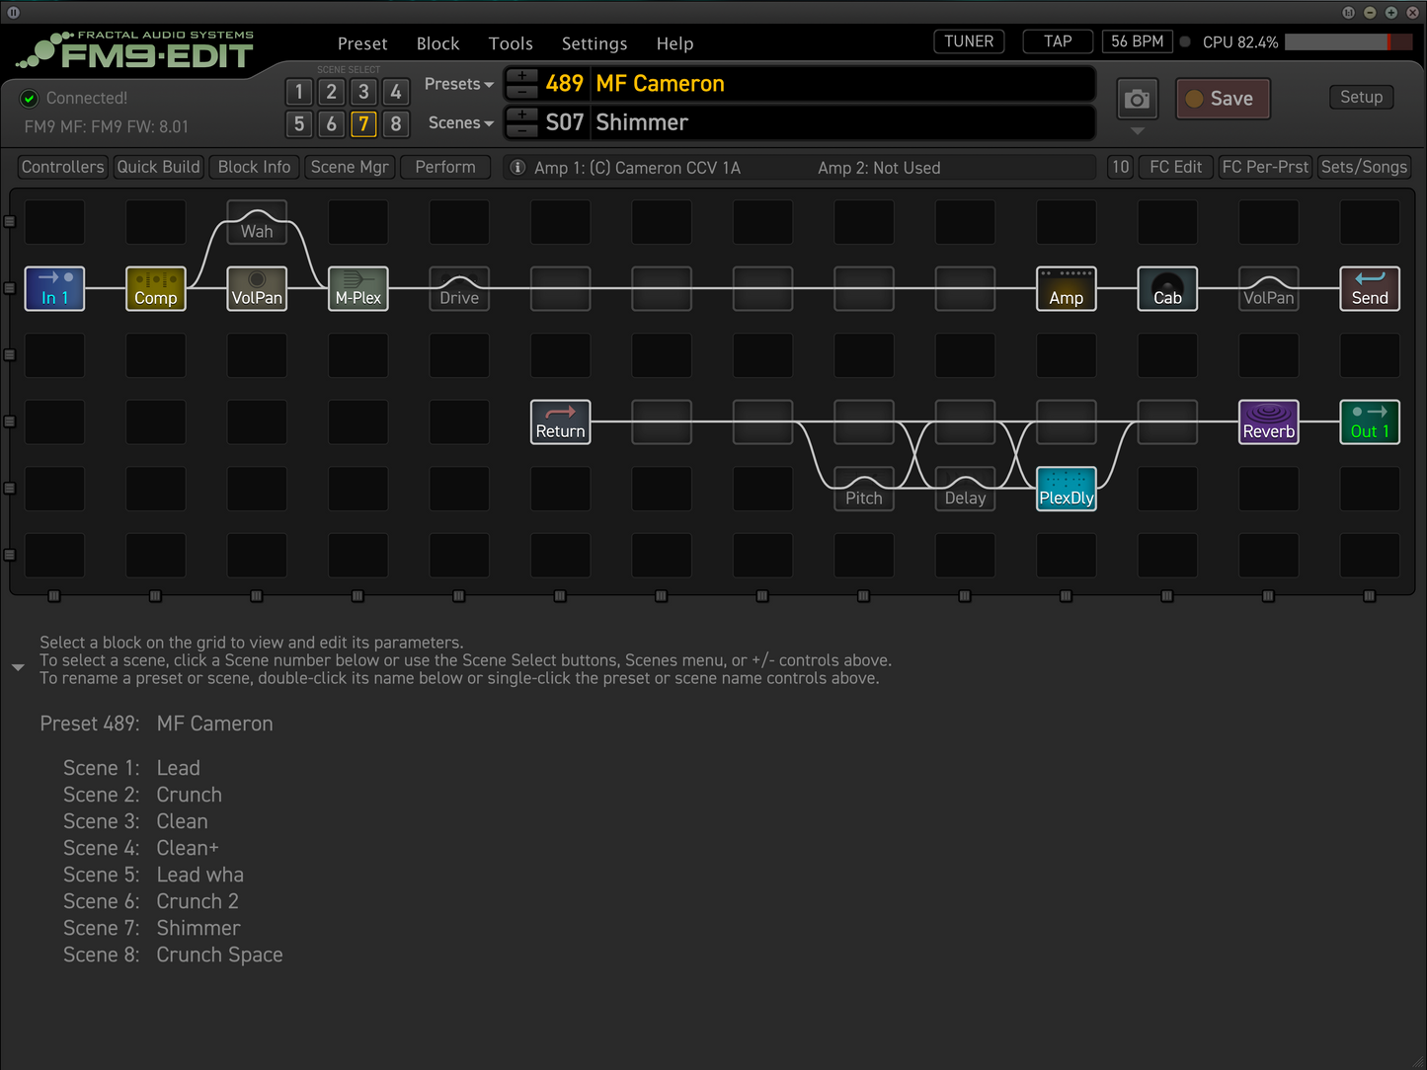Click the scene name Shimmer field
The image size is (1427, 1070).
(842, 122)
